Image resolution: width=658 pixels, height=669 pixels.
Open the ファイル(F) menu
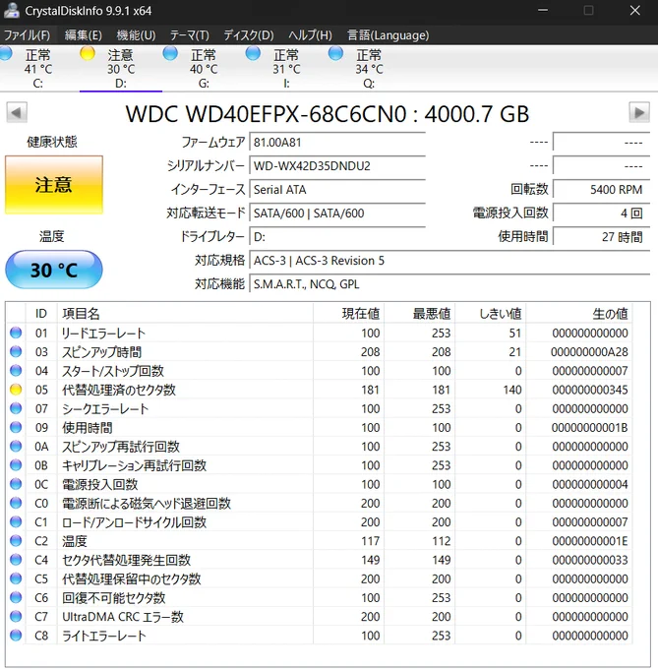click(x=27, y=35)
